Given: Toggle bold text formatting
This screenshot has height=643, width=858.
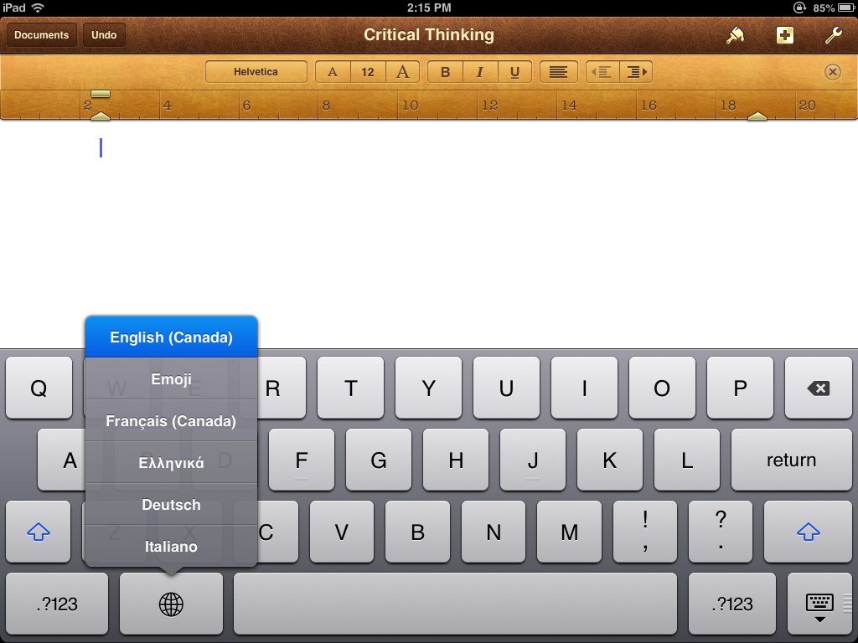Looking at the screenshot, I should click(x=445, y=72).
